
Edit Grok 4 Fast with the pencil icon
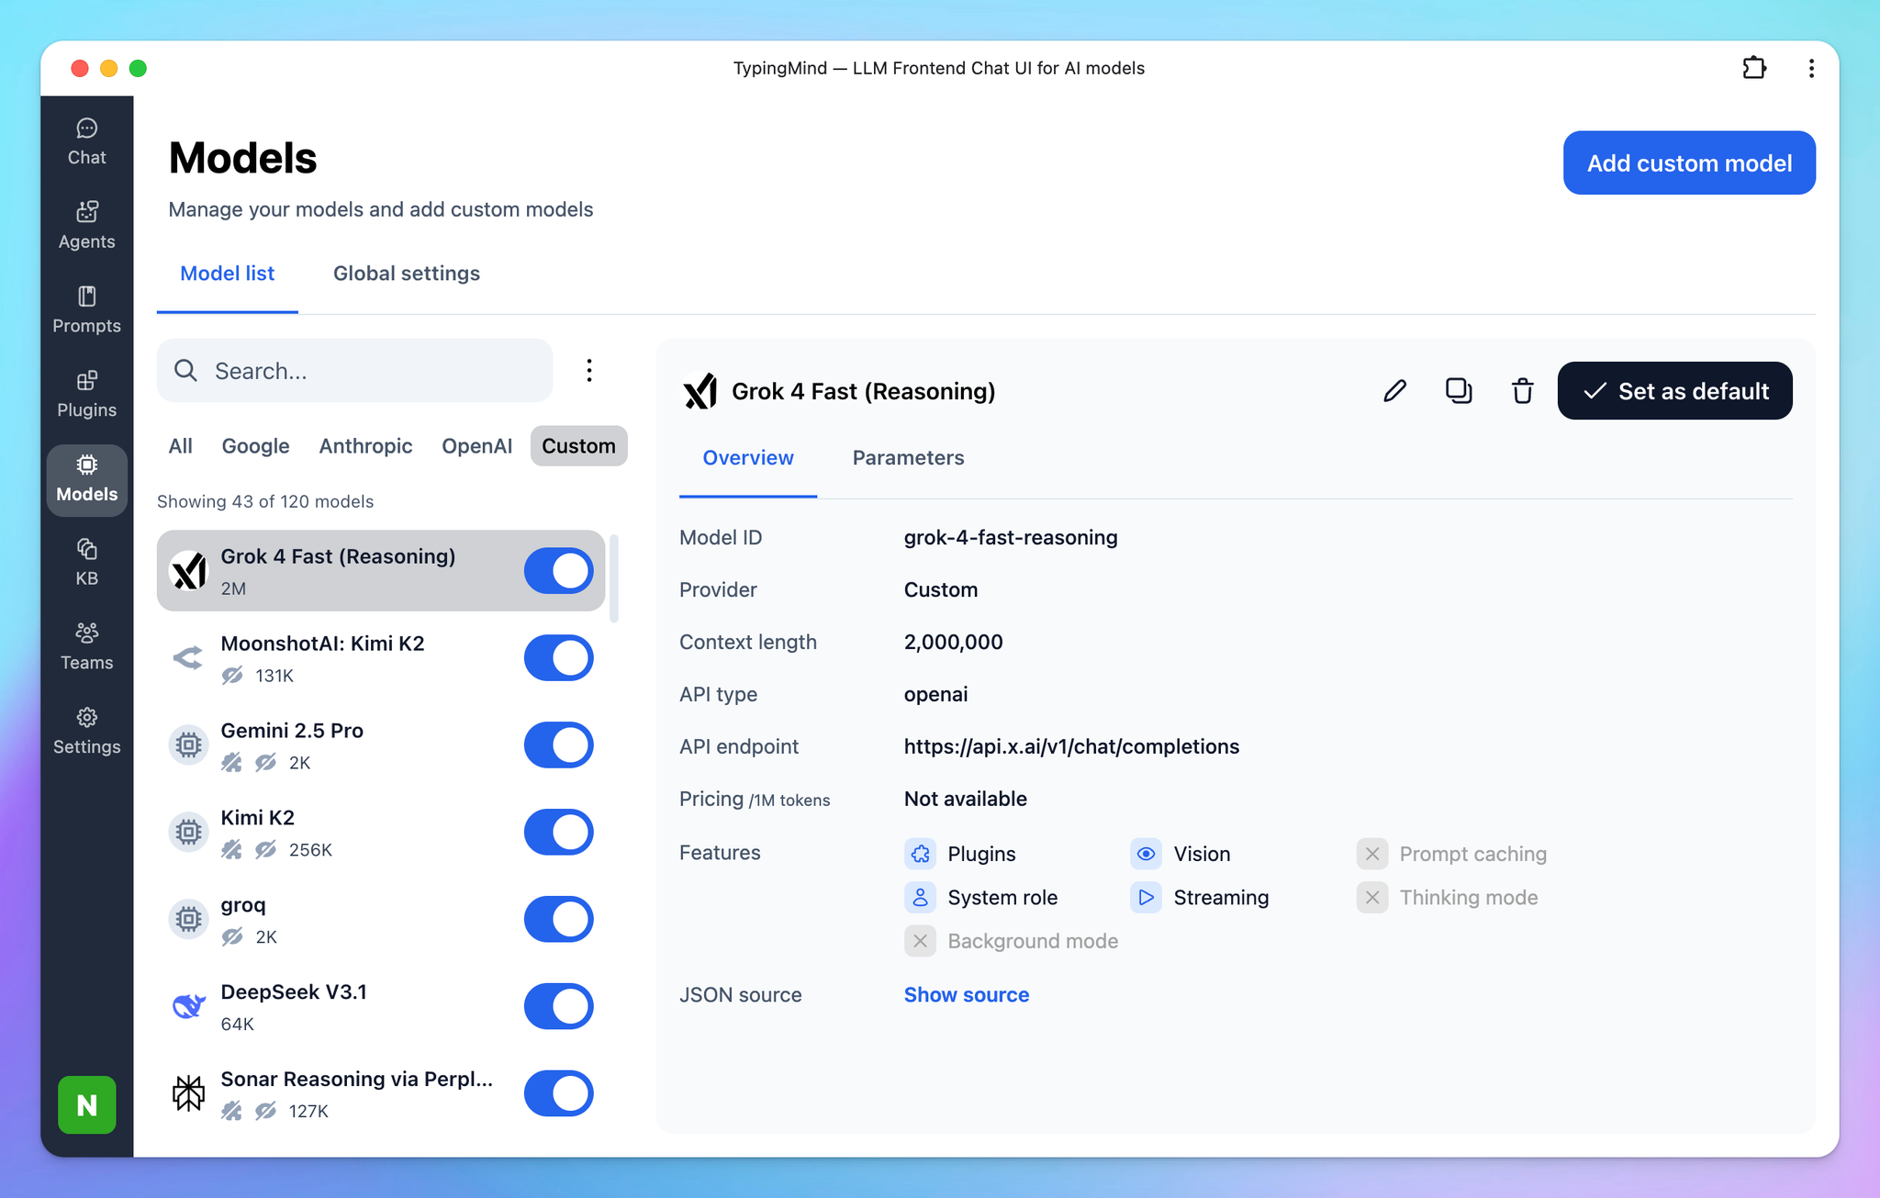[x=1394, y=390]
